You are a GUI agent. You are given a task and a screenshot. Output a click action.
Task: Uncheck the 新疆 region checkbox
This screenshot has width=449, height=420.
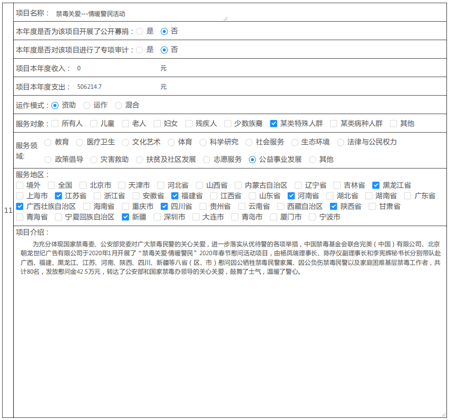[125, 217]
